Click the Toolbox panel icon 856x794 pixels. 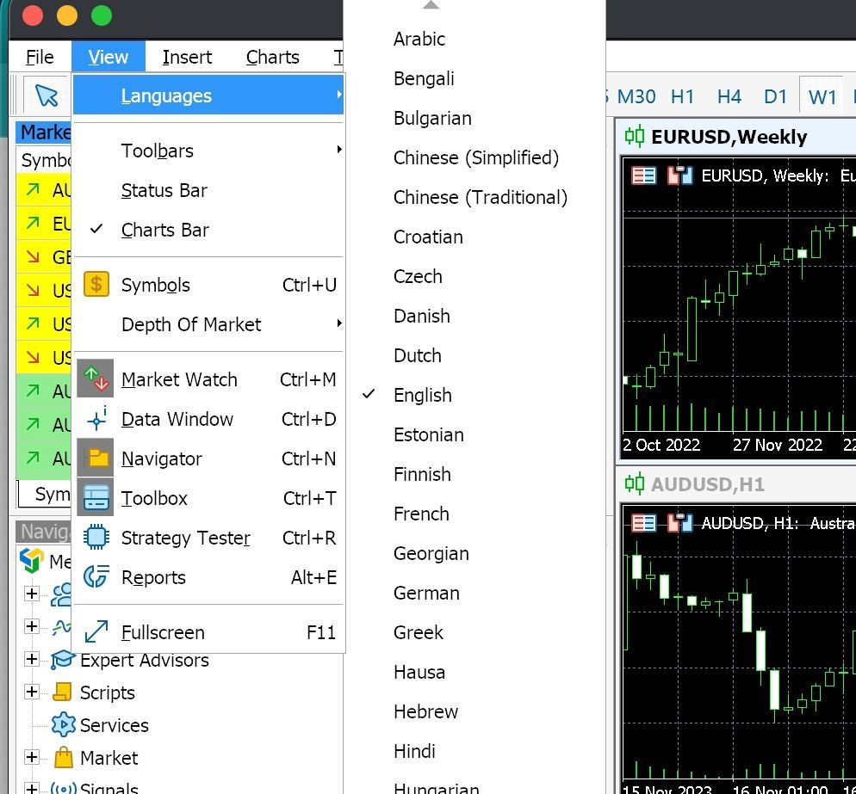pyautogui.click(x=96, y=498)
